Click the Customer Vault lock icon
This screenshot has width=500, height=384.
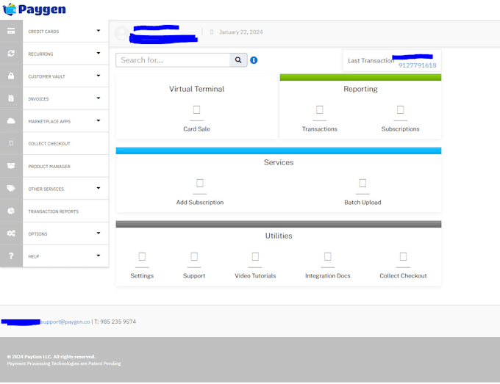pos(11,76)
